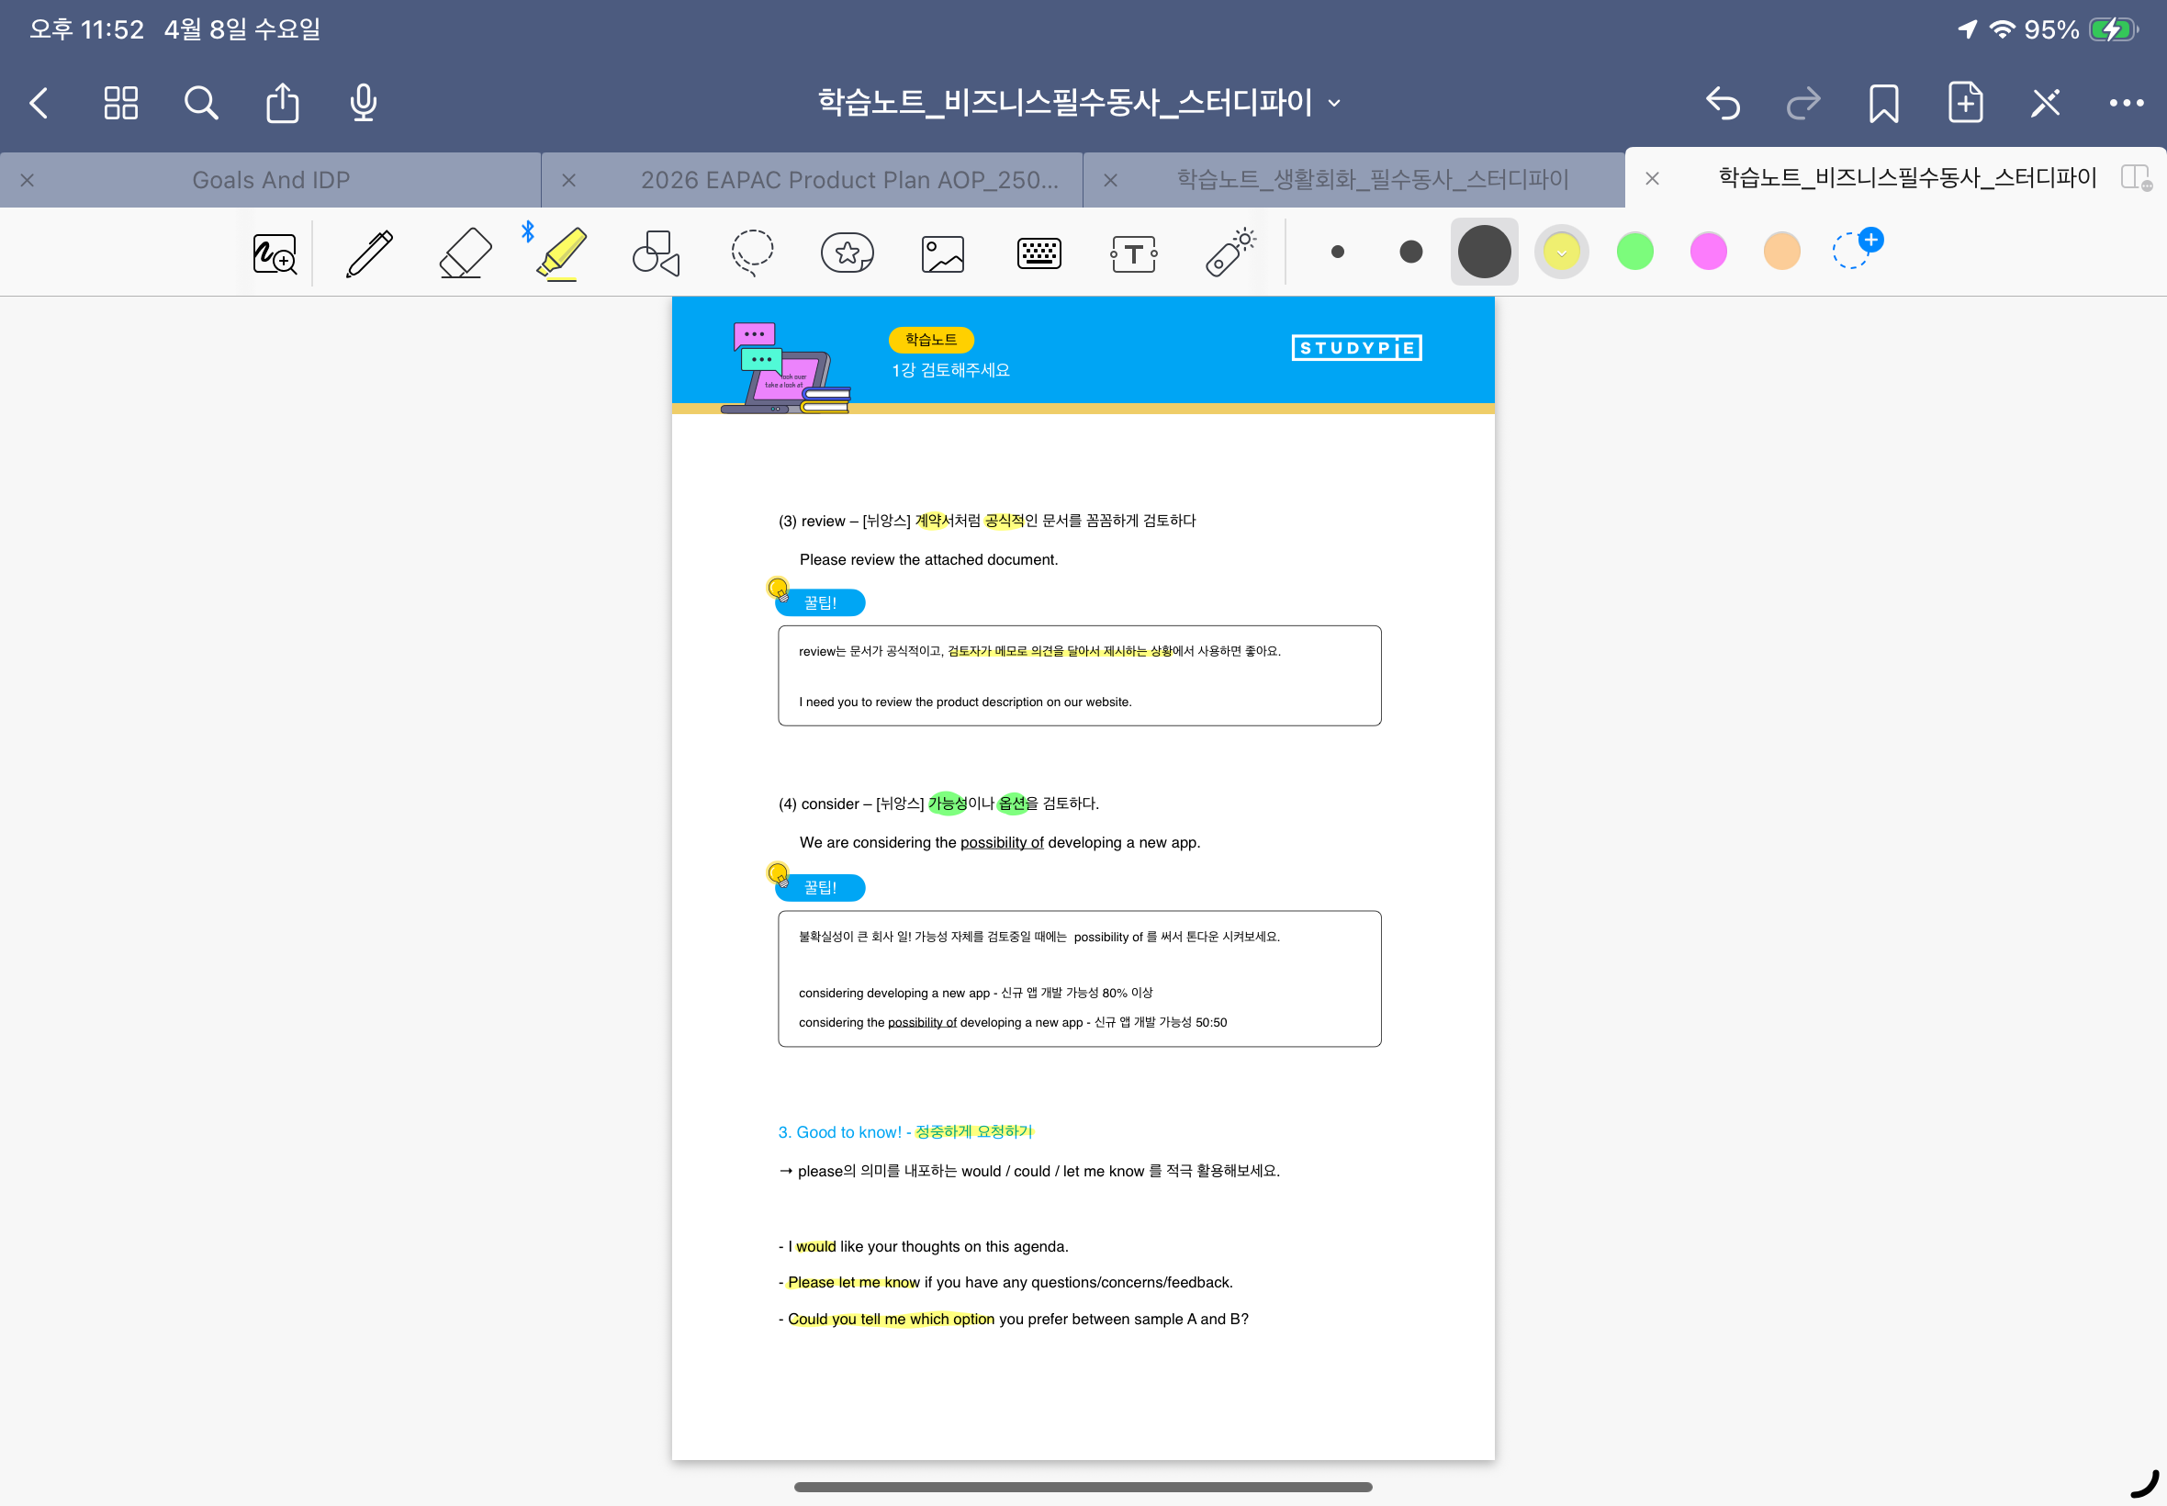Switch to Goals And IDP tab
2167x1506 pixels.
point(271,179)
